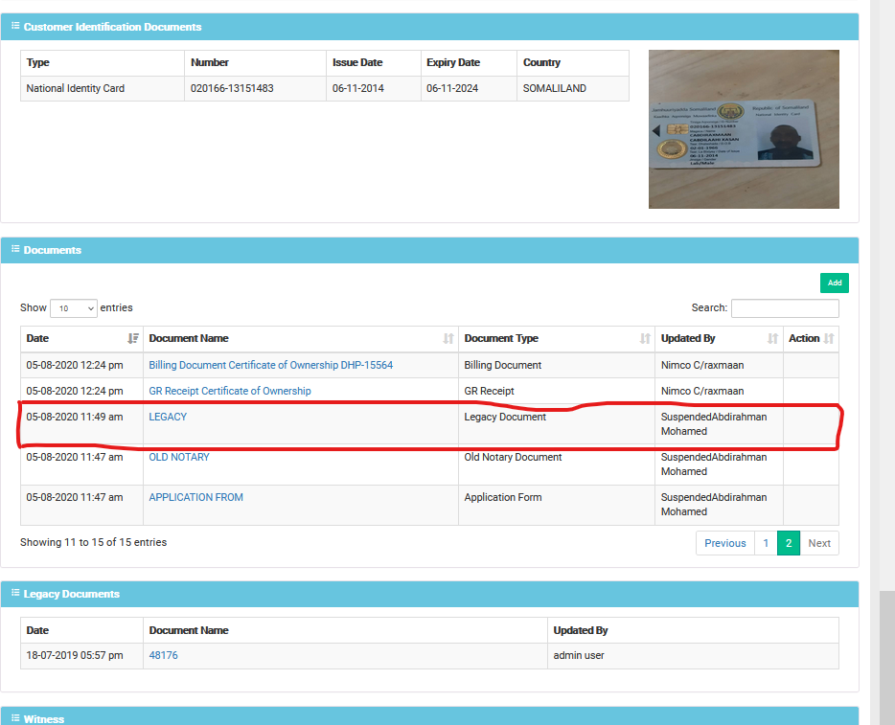The image size is (895, 725).
Task: Sort by Document Type column icon
Action: pos(645,339)
